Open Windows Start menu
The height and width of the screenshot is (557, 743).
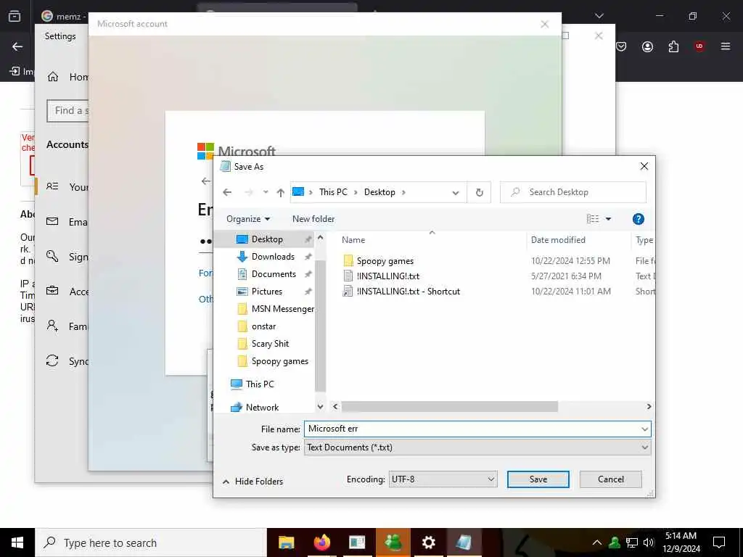(17, 542)
